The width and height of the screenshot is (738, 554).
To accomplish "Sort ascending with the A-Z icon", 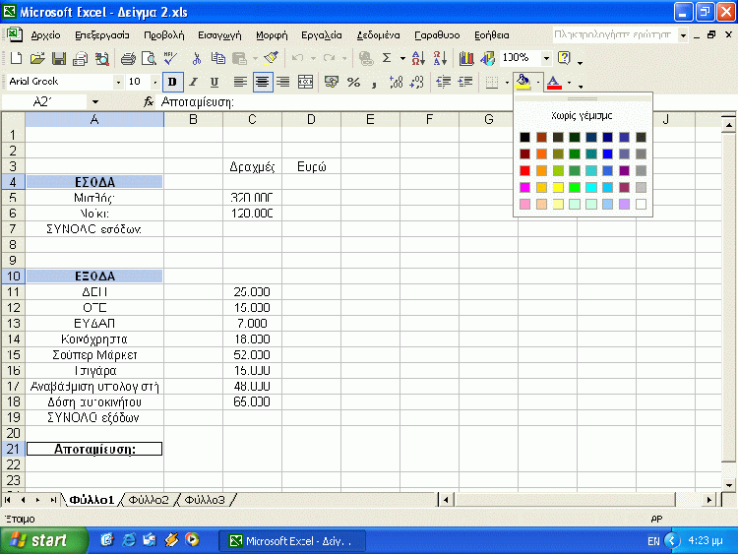I will 418,58.
